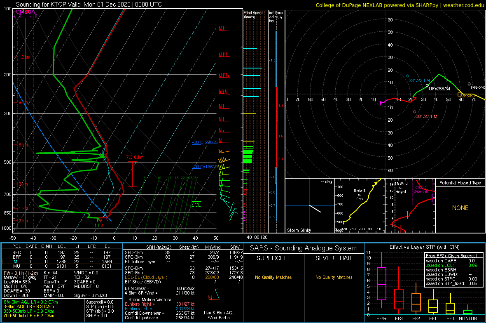Viewport: 486px width, 323px height.
Task: Click the 'Wind Speed (knots)' panel header
Action: point(253,14)
